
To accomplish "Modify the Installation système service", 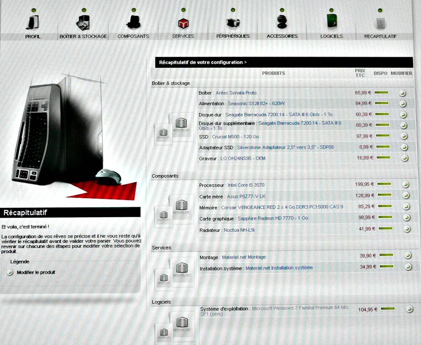I will (408, 267).
